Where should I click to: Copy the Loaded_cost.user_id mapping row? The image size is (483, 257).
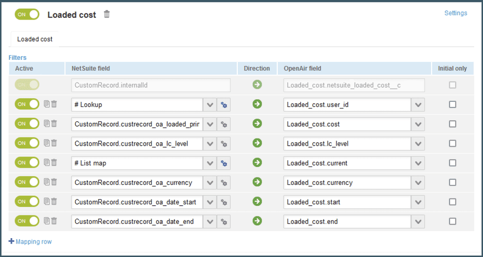tap(47, 104)
